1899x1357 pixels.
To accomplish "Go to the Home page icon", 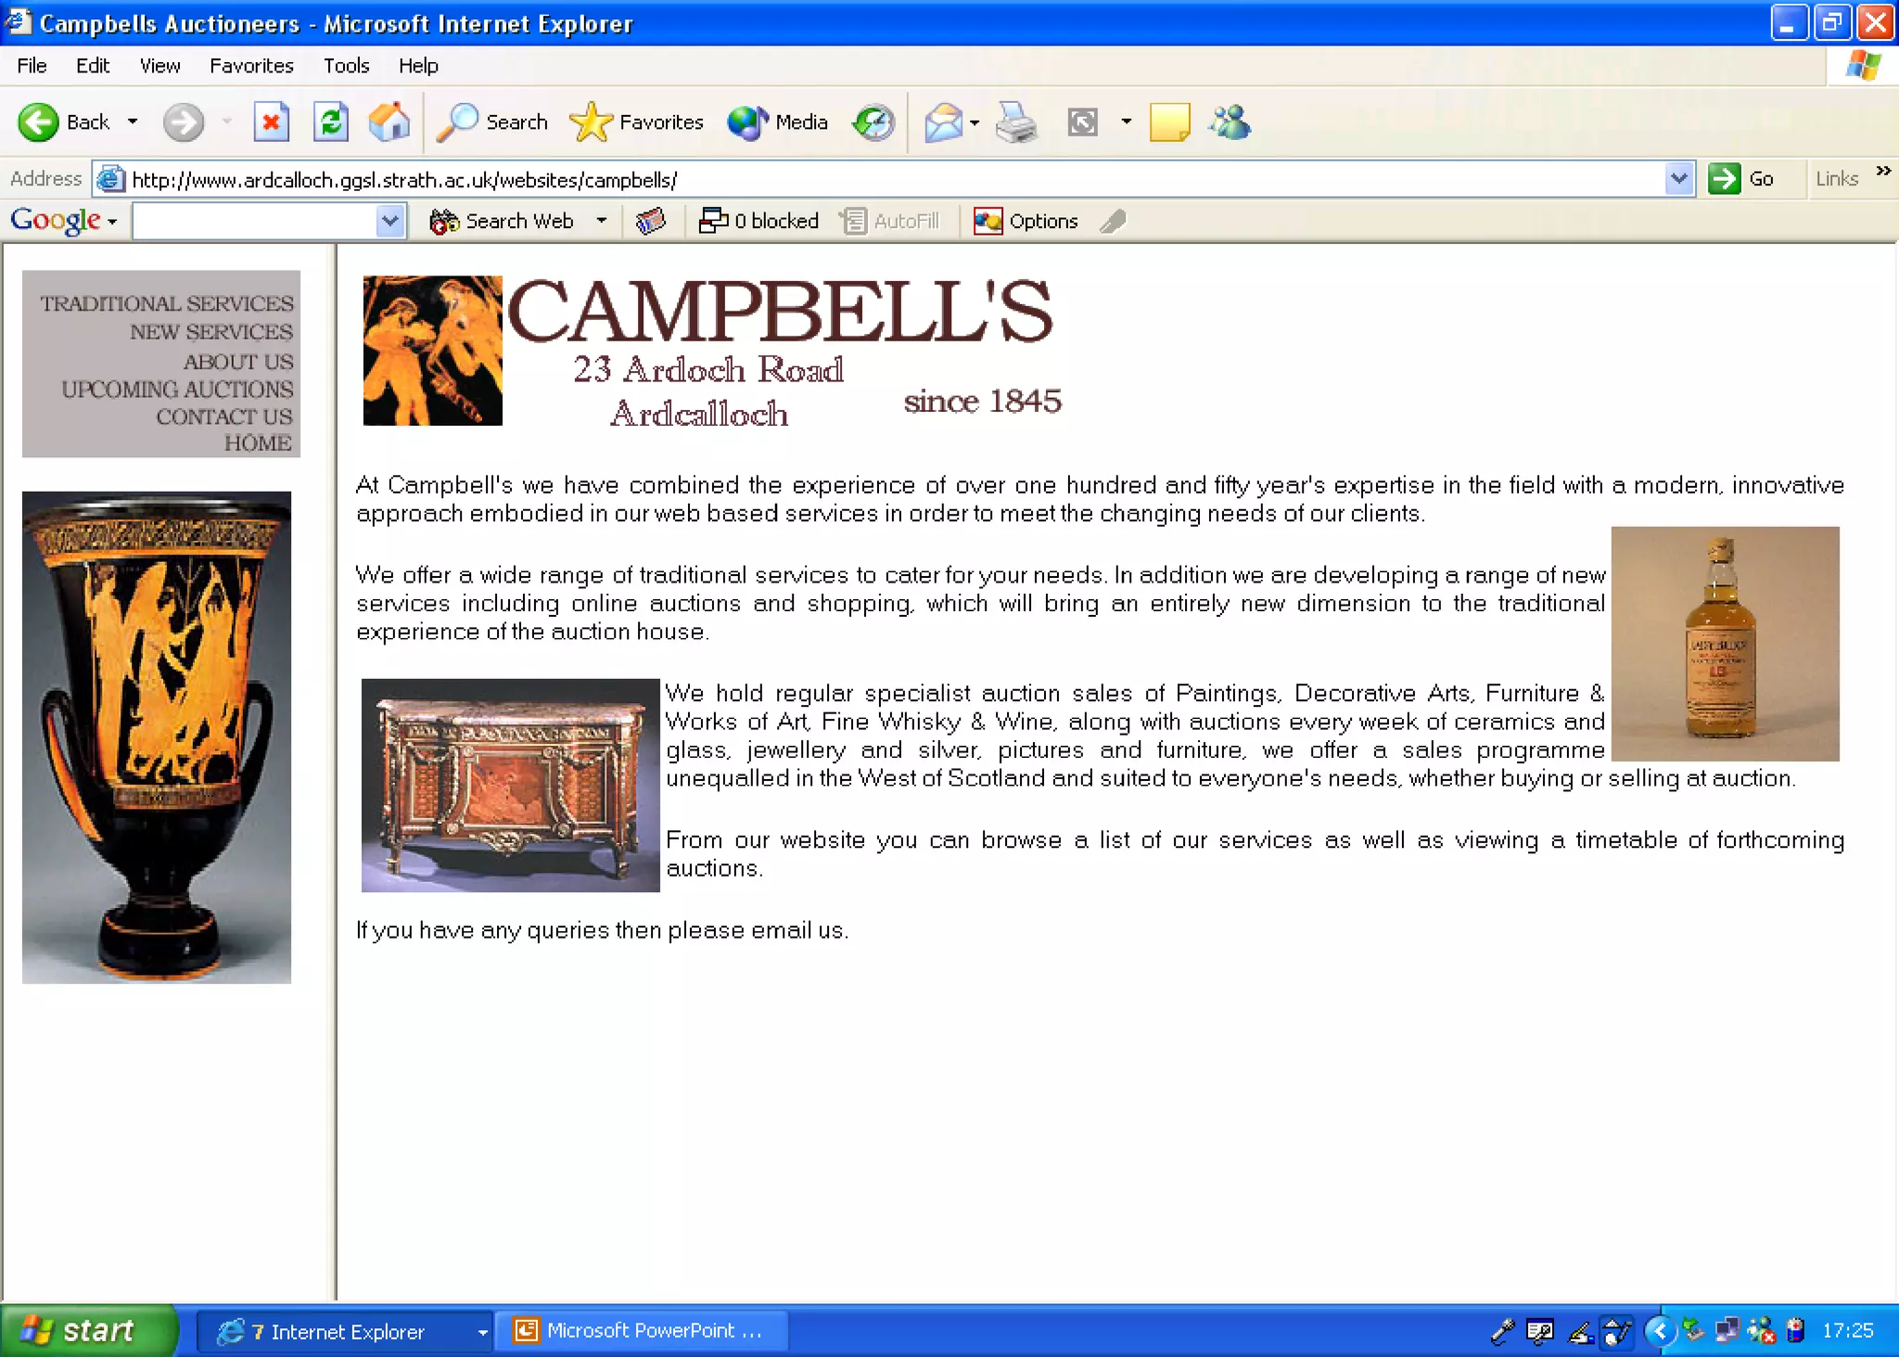I will [389, 122].
